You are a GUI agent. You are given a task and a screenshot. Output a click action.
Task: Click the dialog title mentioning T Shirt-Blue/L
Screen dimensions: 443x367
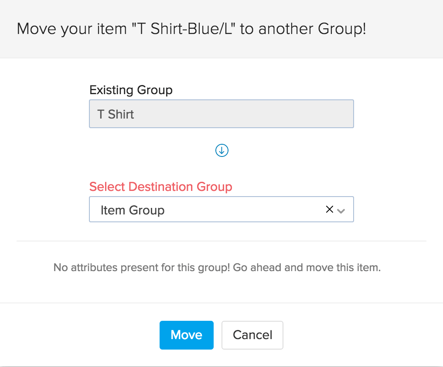[x=191, y=29]
